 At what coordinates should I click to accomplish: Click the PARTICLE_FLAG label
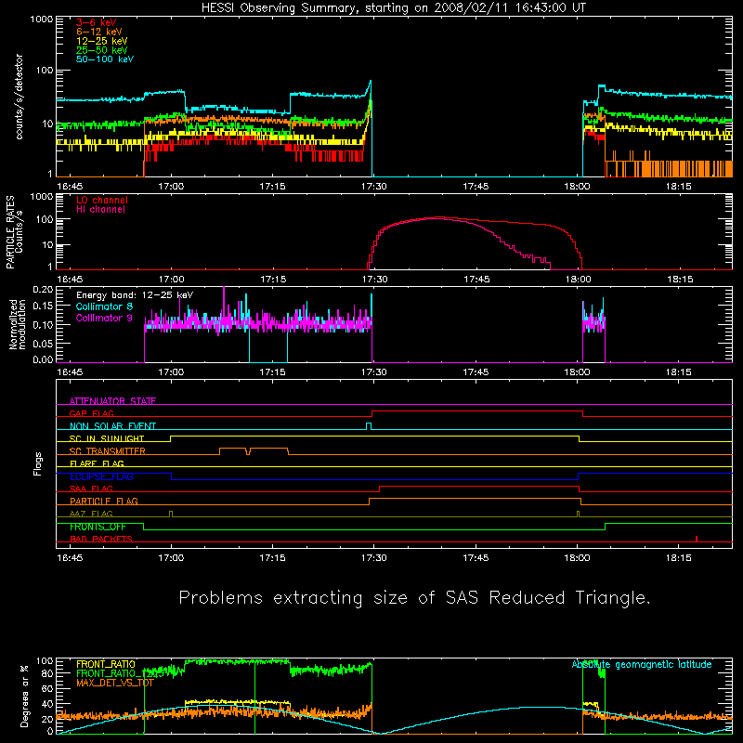point(103,501)
